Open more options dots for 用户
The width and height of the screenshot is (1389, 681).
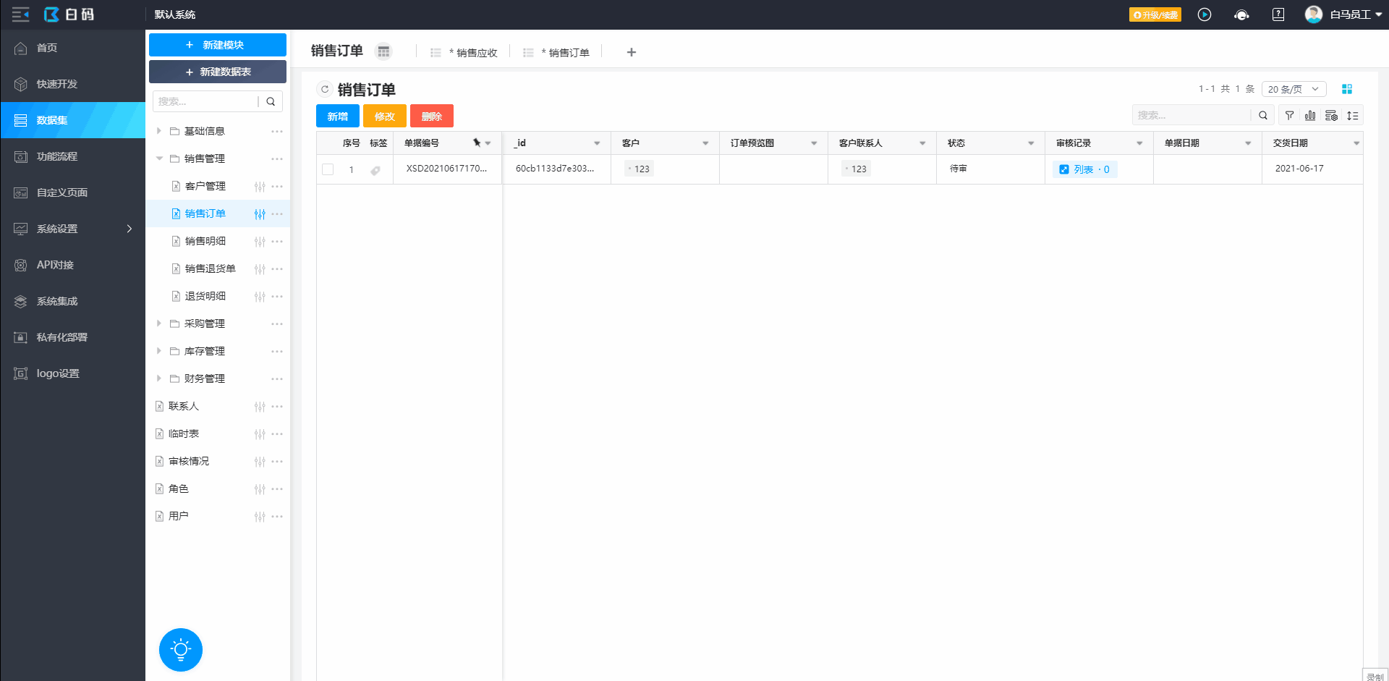277,516
